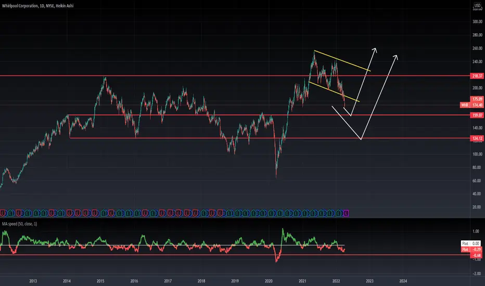The image size is (485, 286).
Task: Select the 124.12 price level label
Action: pyautogui.click(x=477, y=138)
